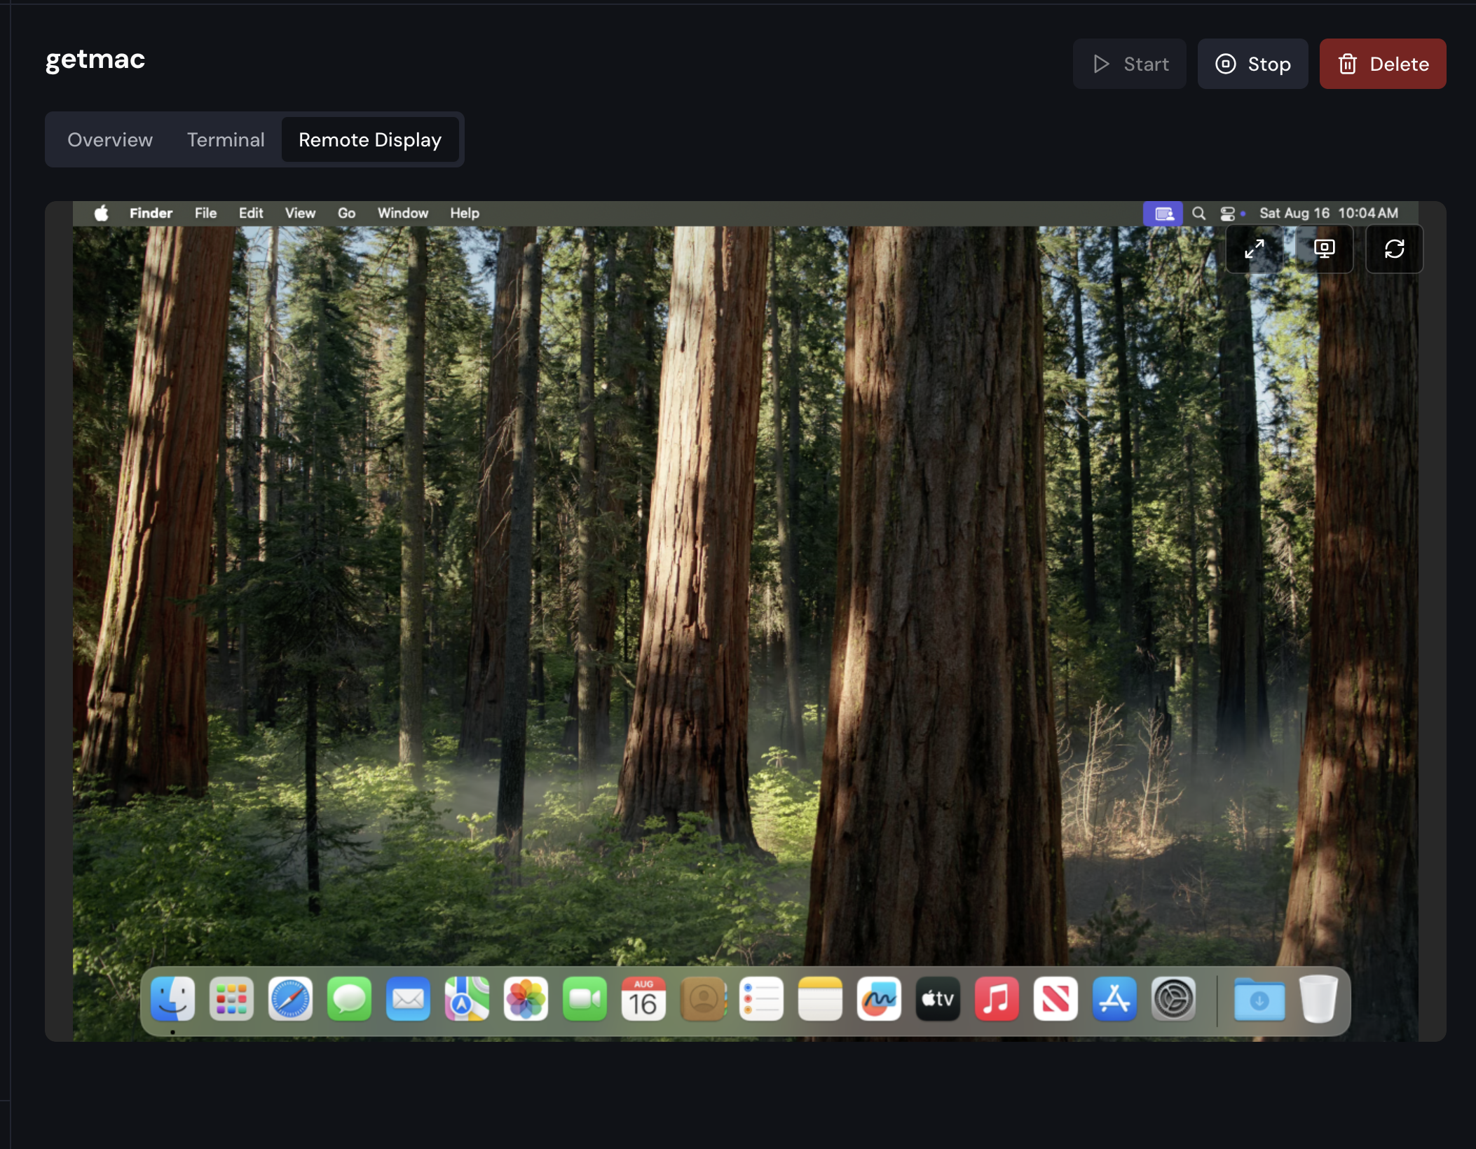1476x1149 pixels.
Task: Launch Freeform from the dock
Action: (878, 999)
